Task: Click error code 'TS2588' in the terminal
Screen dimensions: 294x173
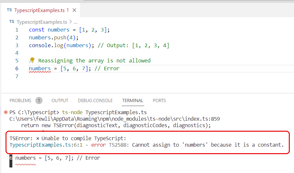Action: [x=117, y=145]
